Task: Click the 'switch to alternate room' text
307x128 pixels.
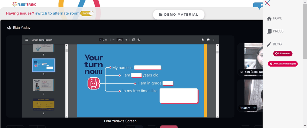Action: point(57,13)
